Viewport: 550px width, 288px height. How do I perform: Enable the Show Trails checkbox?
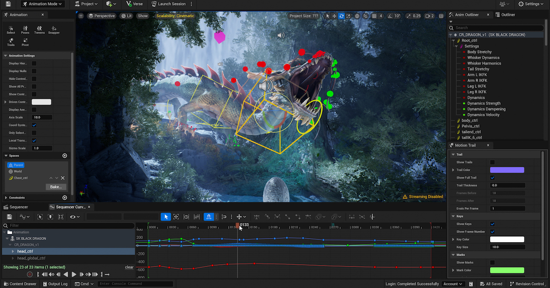[x=492, y=162]
